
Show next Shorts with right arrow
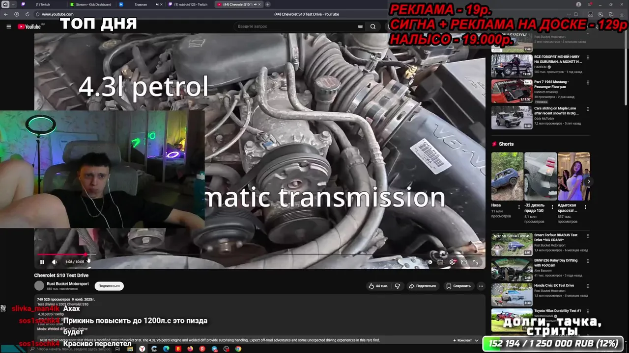(588, 181)
